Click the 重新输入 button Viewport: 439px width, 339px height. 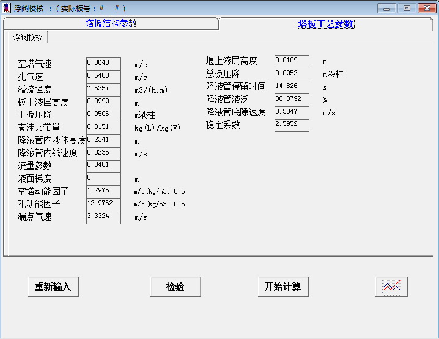click(53, 286)
